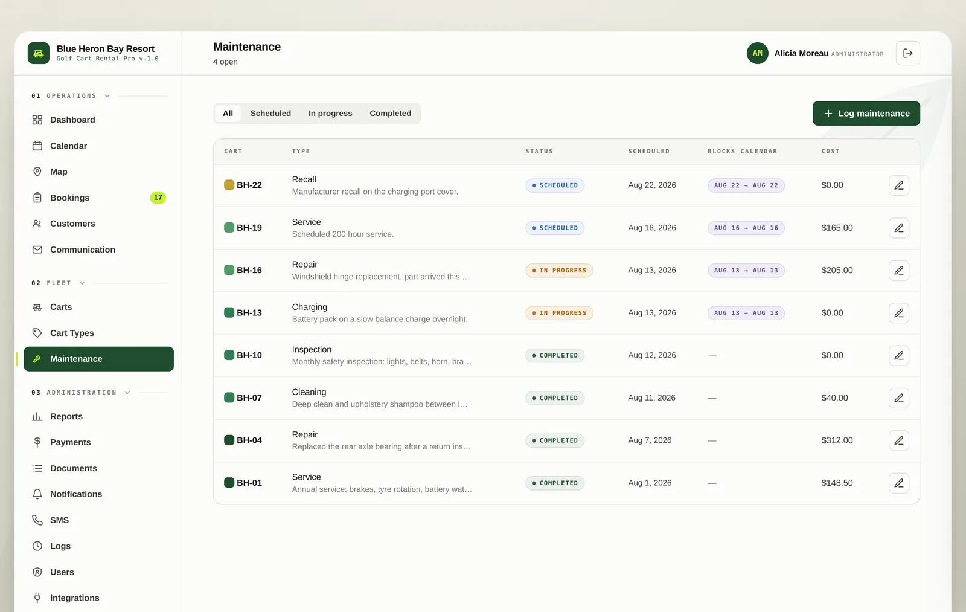Edit the BH-22 recall record
The image size is (966, 612).
pos(899,185)
